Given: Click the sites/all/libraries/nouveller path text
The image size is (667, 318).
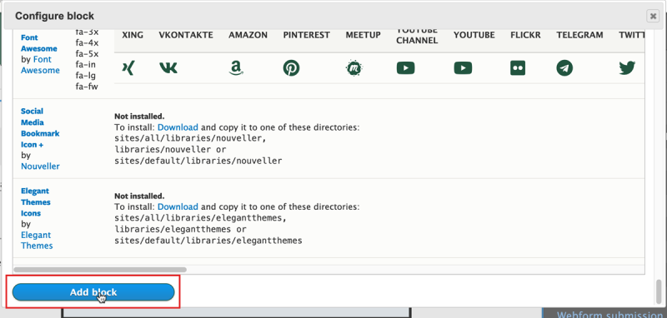Looking at the screenshot, I should coord(191,138).
